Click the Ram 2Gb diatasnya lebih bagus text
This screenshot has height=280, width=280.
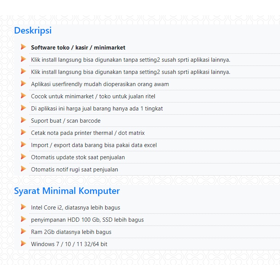click(71, 232)
